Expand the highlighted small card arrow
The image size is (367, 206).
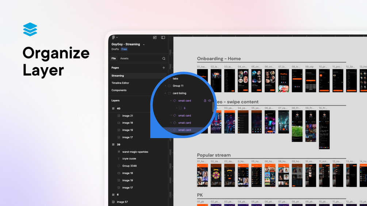point(171,130)
